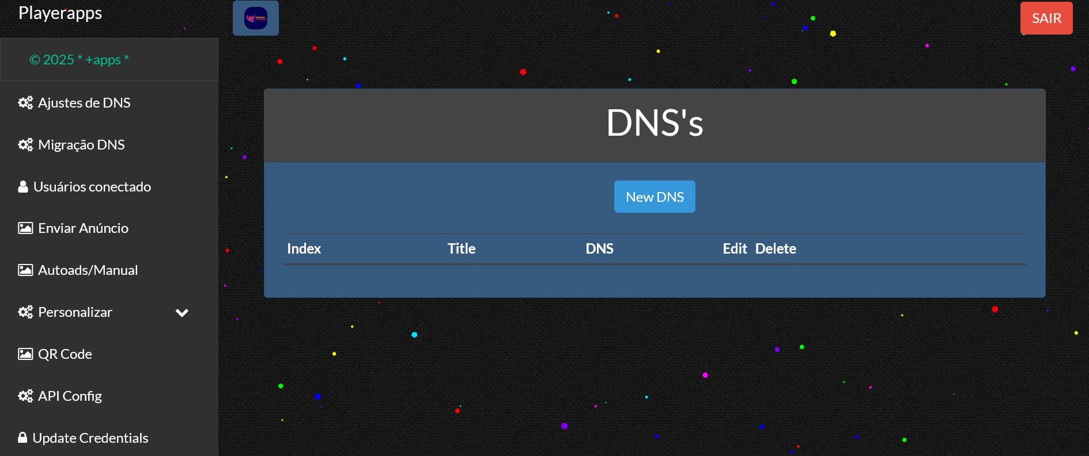
Task: Go to Migração DNS page
Action: point(81,145)
